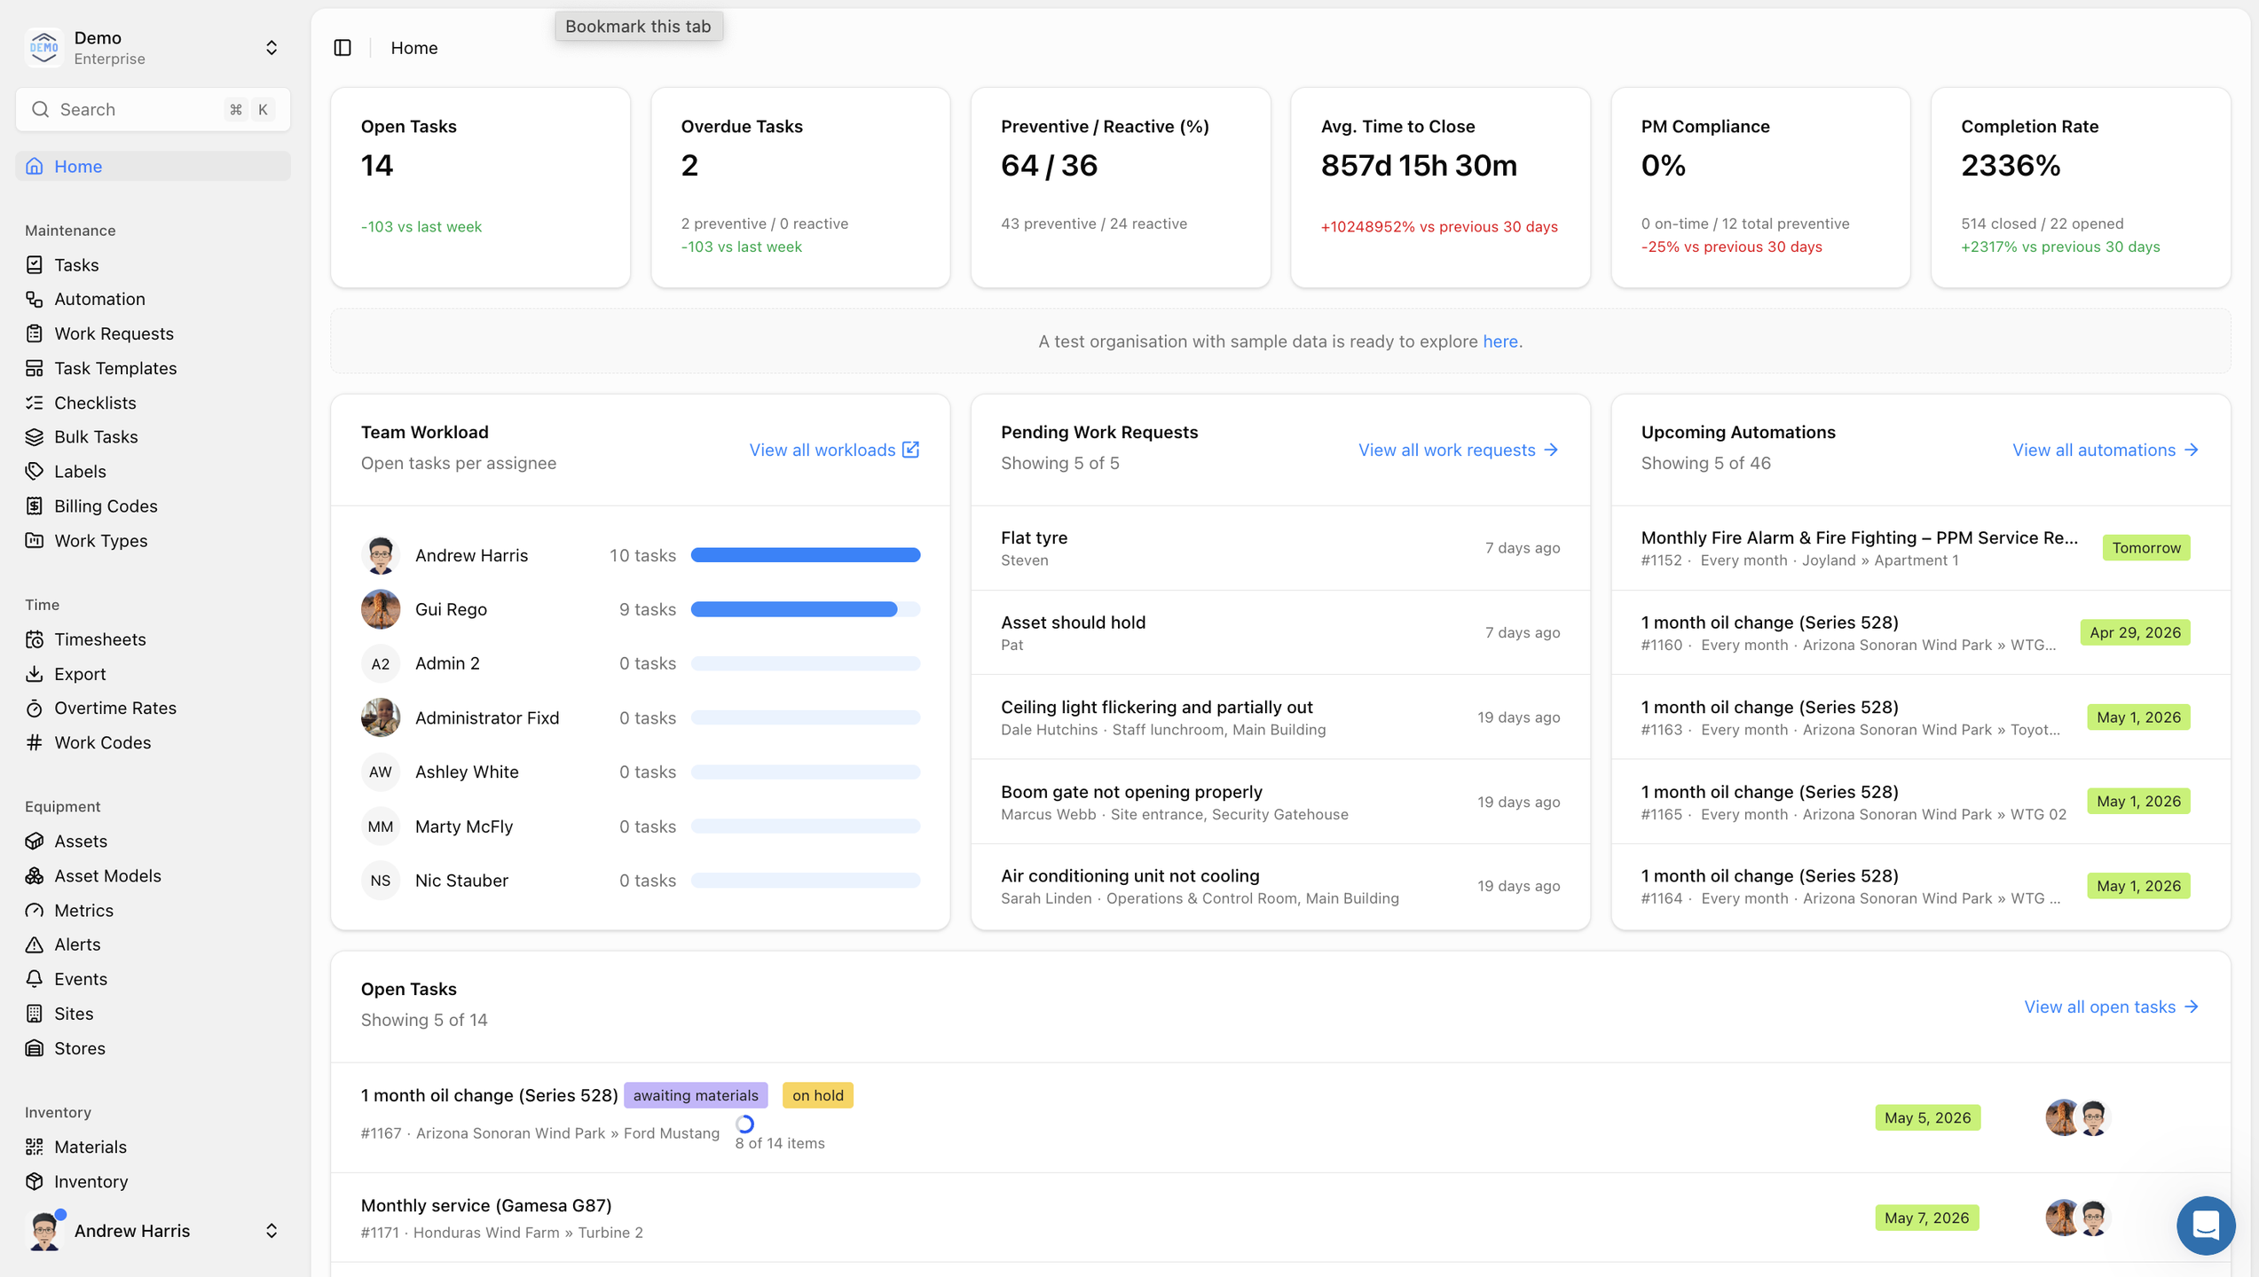Open Billing Codes via its icon
Screen dimensions: 2259x1277
(x=35, y=505)
